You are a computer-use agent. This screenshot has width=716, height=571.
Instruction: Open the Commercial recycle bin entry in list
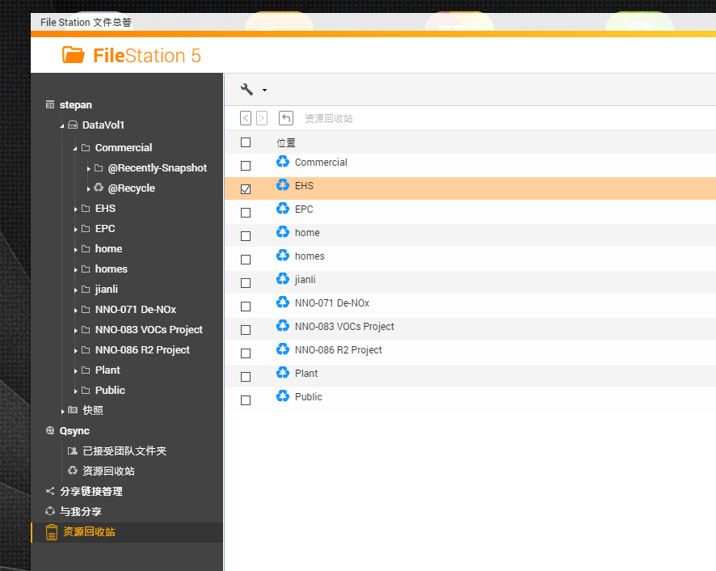(321, 163)
